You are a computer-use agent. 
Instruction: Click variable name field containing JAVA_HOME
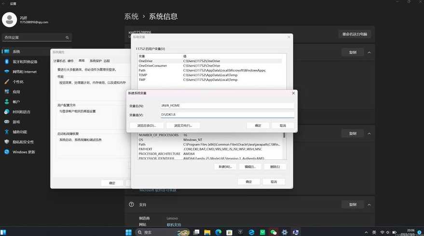point(227,105)
